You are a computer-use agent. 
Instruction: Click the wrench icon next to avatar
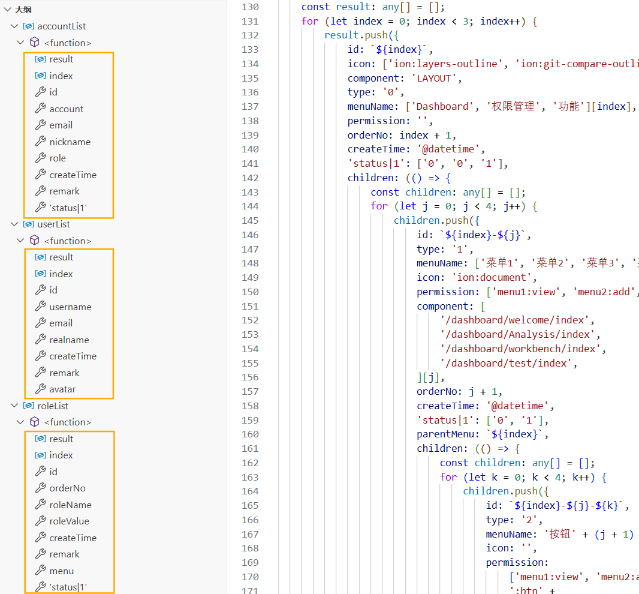pyautogui.click(x=40, y=389)
